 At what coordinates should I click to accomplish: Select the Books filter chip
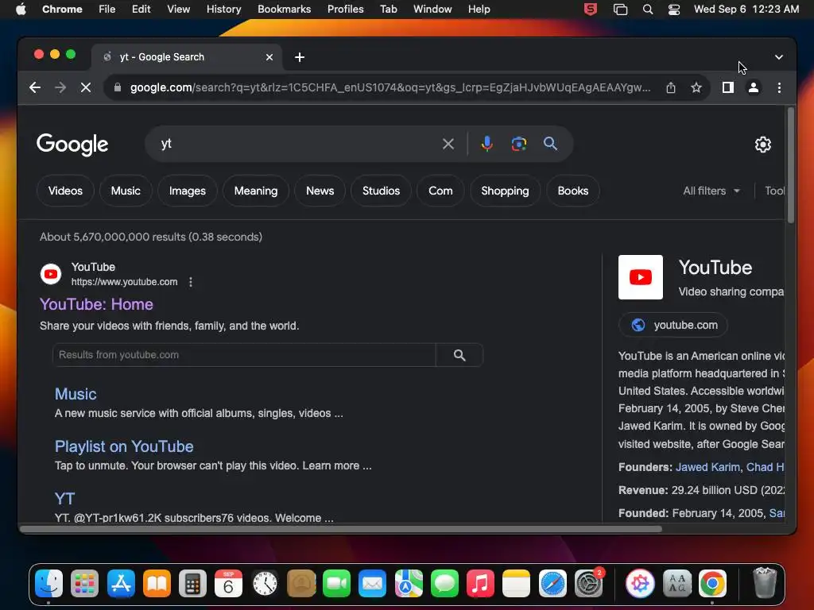click(x=573, y=191)
